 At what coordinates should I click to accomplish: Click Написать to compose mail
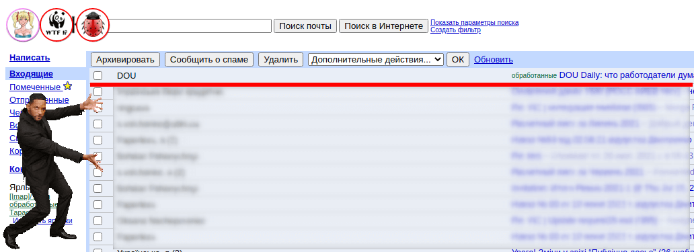tap(30, 58)
